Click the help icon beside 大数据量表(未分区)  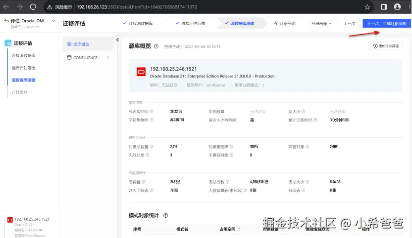click(245, 190)
